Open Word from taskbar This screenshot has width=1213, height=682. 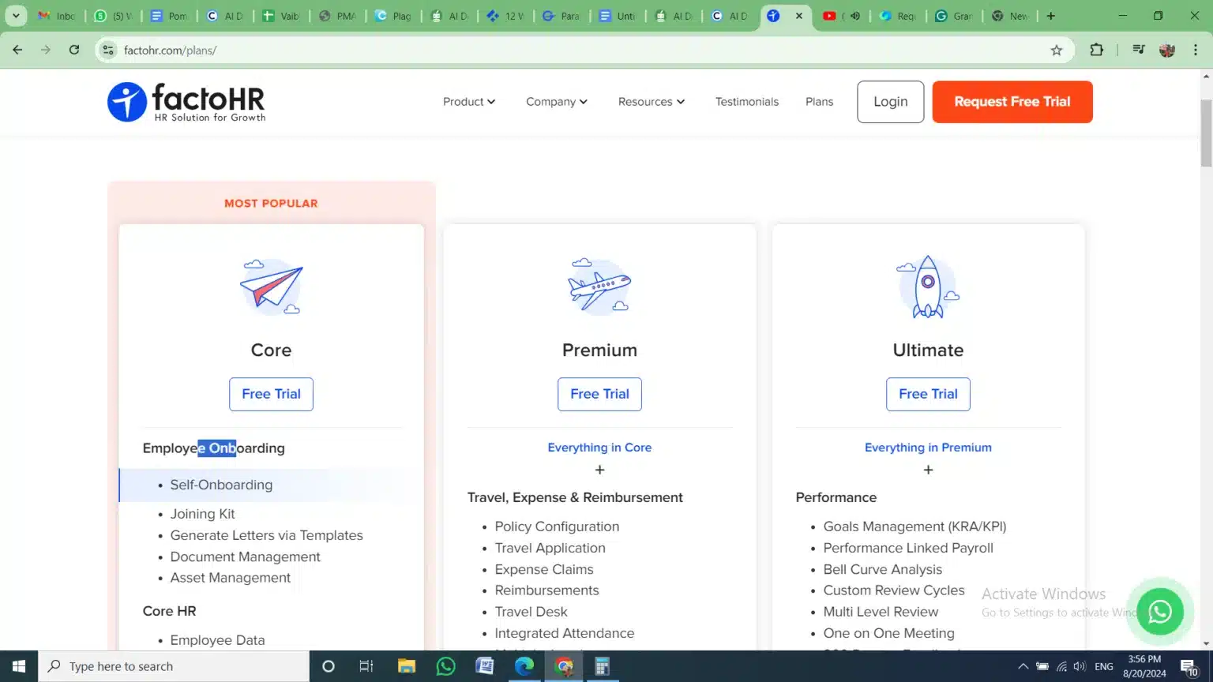tap(485, 666)
